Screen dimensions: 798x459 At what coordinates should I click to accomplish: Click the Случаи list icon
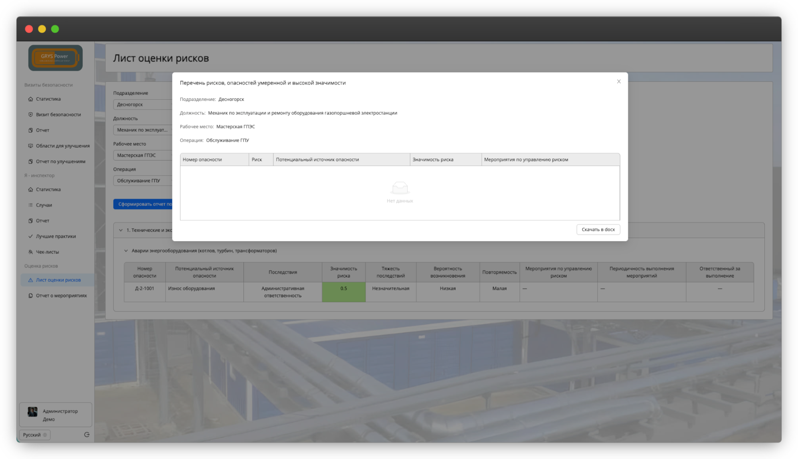click(x=30, y=205)
